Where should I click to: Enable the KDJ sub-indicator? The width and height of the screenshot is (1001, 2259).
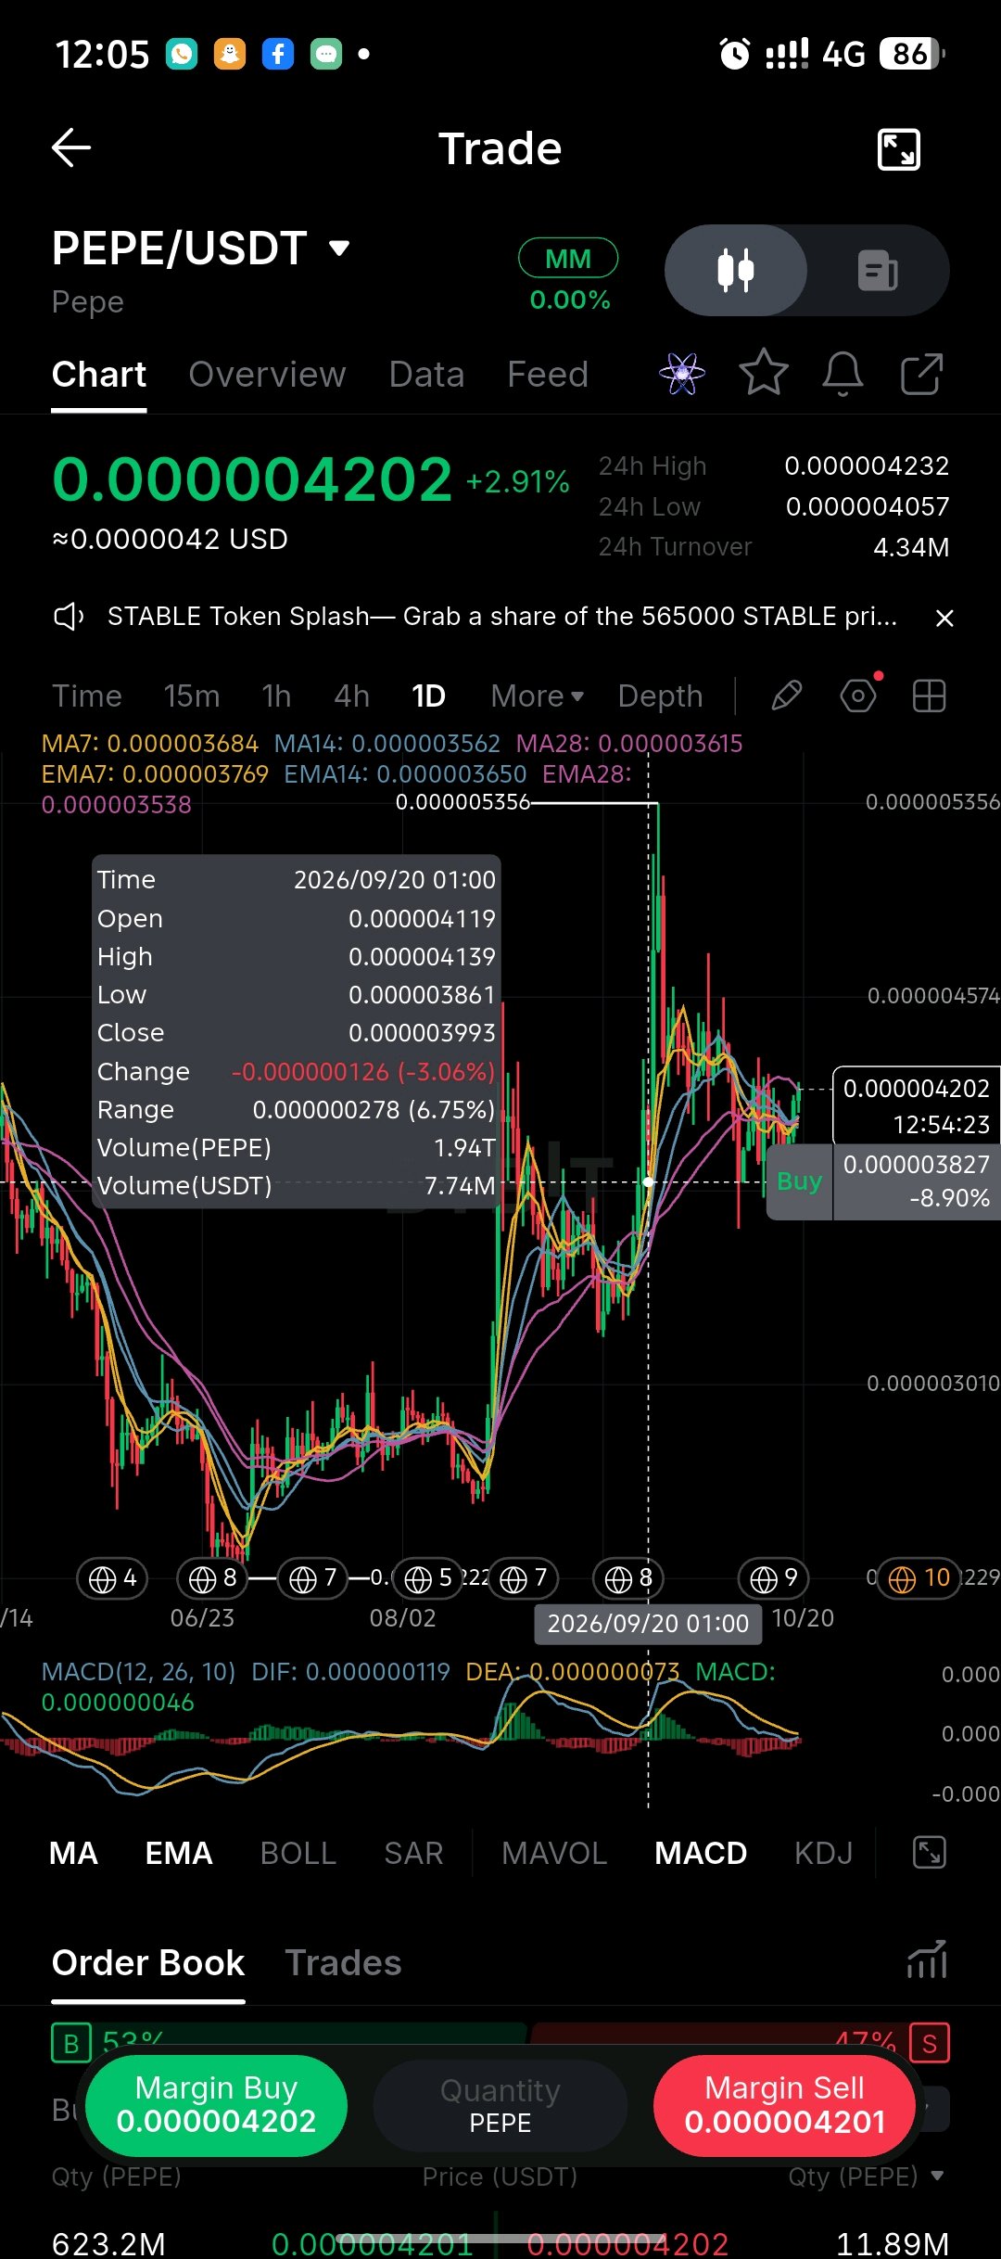[x=823, y=1853]
